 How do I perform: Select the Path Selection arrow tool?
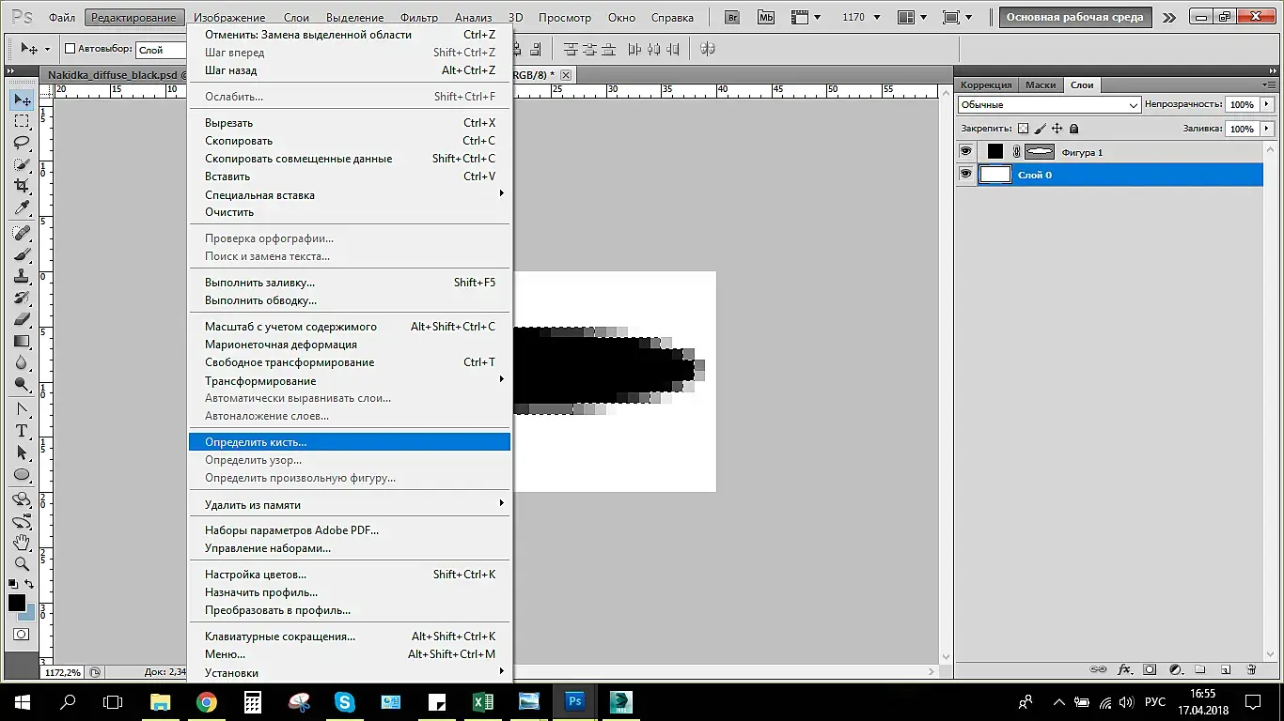click(22, 453)
